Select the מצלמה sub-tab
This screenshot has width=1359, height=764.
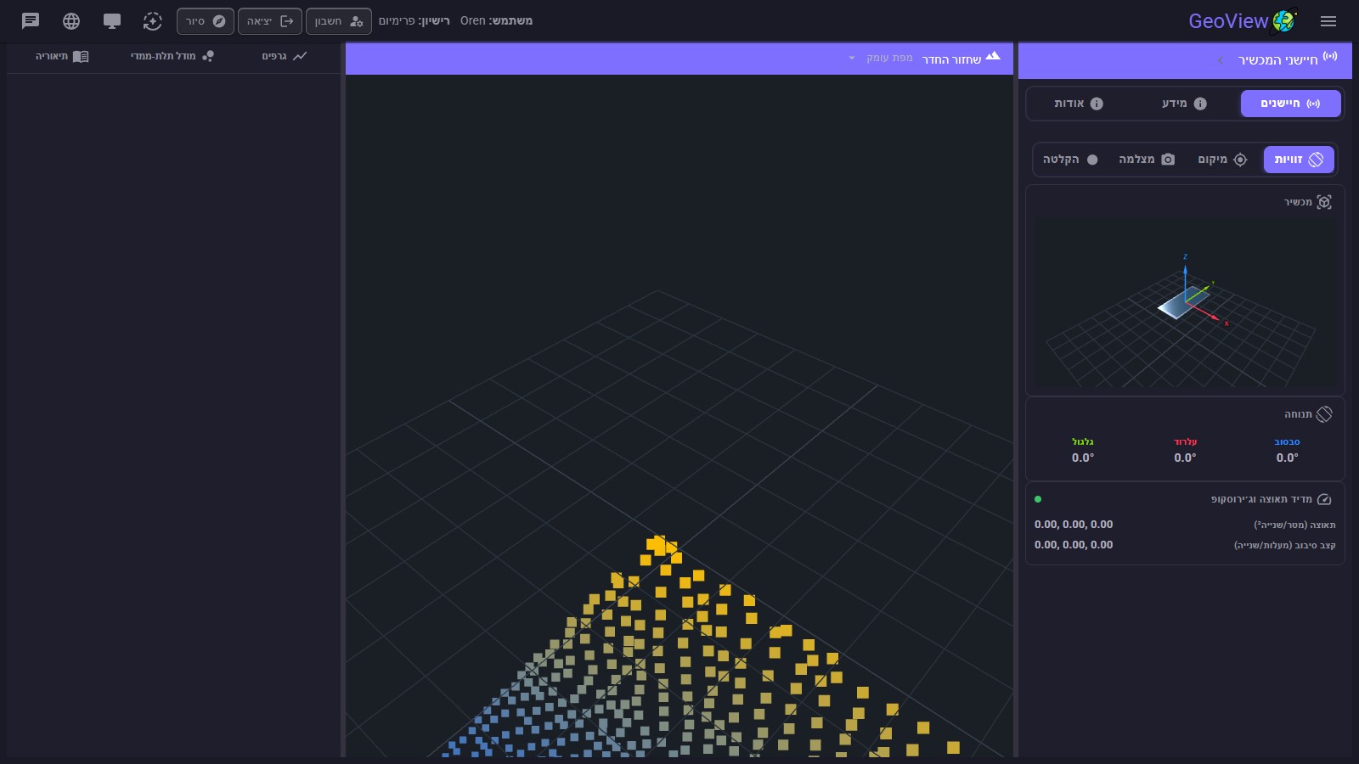[x=1147, y=160]
